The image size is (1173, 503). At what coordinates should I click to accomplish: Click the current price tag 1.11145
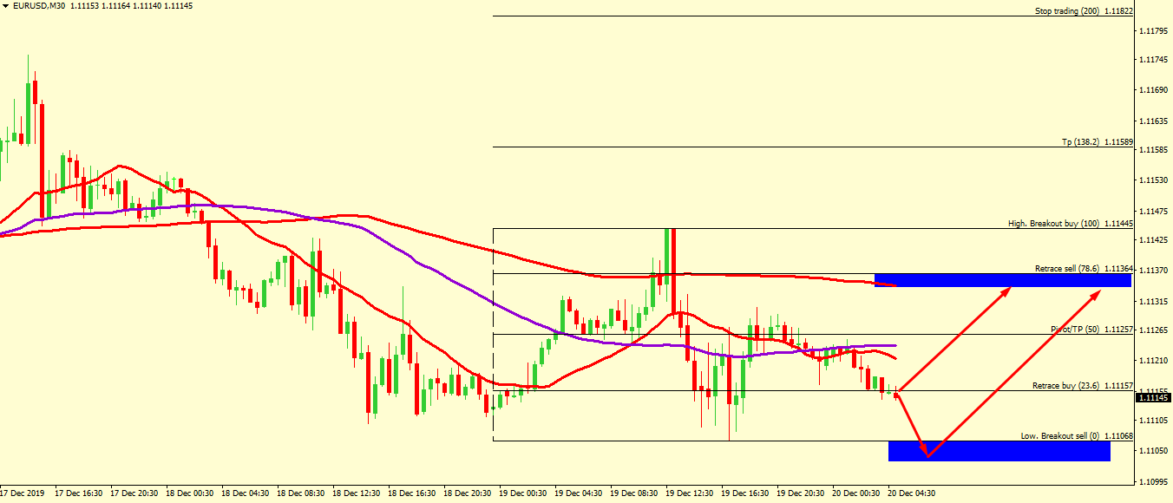(1152, 398)
